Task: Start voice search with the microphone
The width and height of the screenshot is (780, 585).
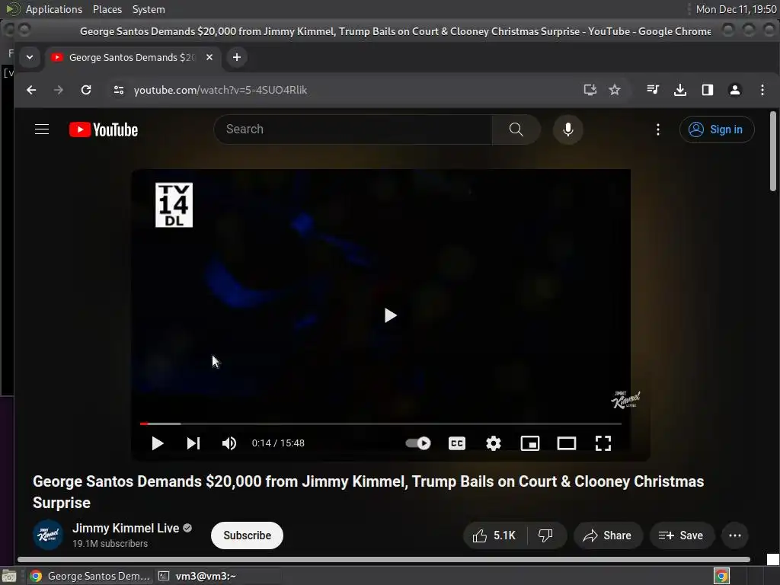Action: point(567,129)
